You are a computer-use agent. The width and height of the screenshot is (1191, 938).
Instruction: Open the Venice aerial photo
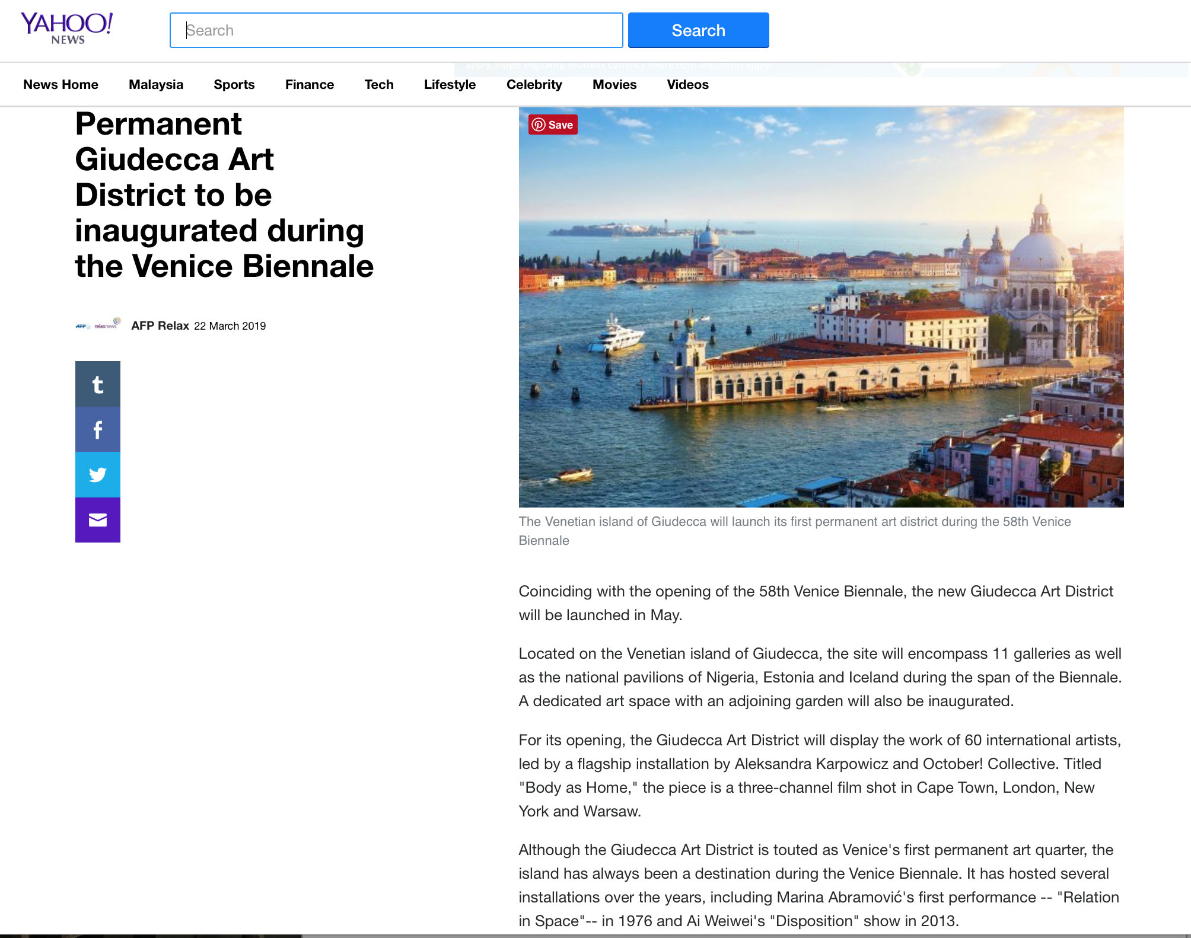[821, 308]
